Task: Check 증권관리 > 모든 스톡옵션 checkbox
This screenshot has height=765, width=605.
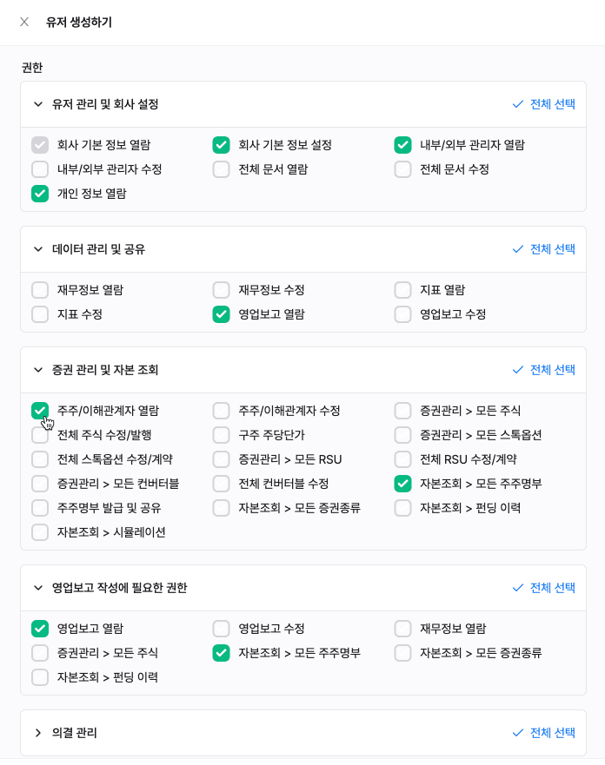Action: pos(402,435)
